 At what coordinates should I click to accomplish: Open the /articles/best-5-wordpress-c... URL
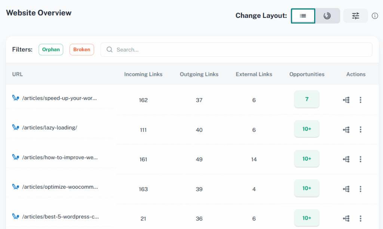point(60,217)
